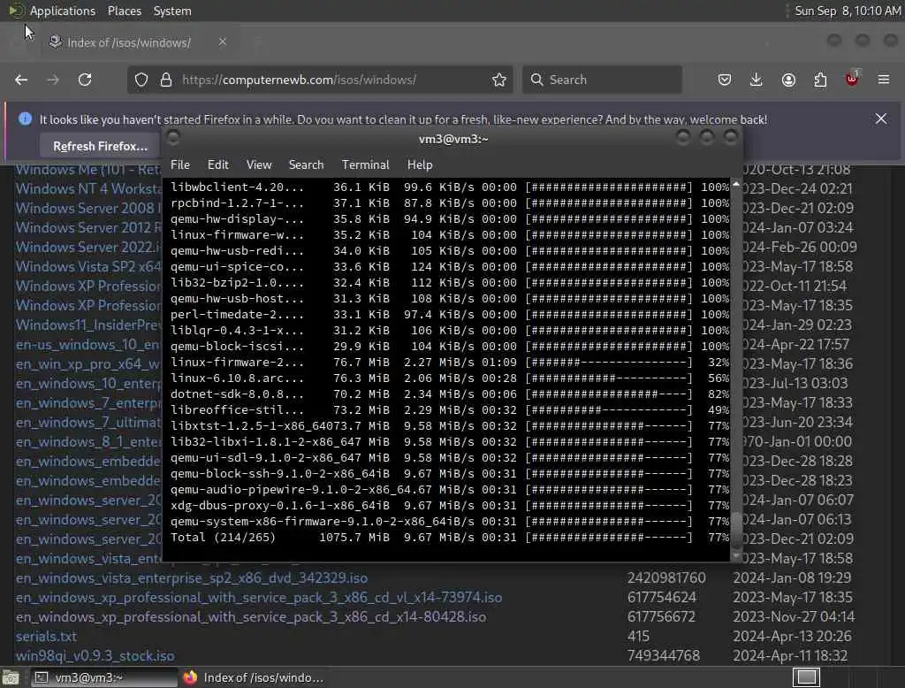Click the Total (214/265) line in terminal
This screenshot has height=688, width=905.
pyautogui.click(x=450, y=538)
